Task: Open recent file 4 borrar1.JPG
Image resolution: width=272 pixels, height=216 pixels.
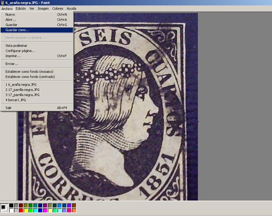Action: [x=37, y=100]
